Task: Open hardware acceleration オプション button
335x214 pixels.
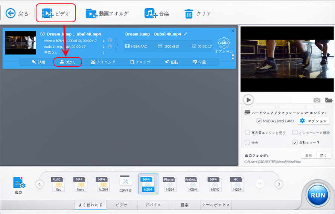Action: click(x=313, y=121)
